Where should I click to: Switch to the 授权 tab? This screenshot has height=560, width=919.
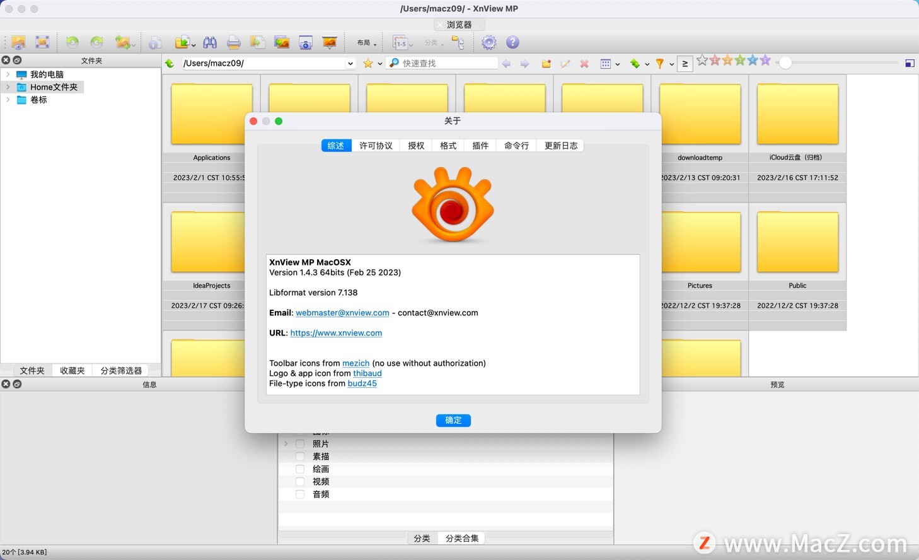click(416, 146)
